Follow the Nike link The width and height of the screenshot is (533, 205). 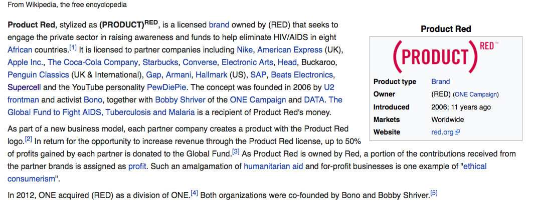tap(244, 49)
